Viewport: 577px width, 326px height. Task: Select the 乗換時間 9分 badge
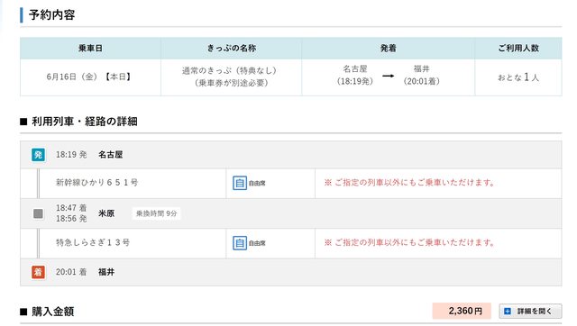156,213
